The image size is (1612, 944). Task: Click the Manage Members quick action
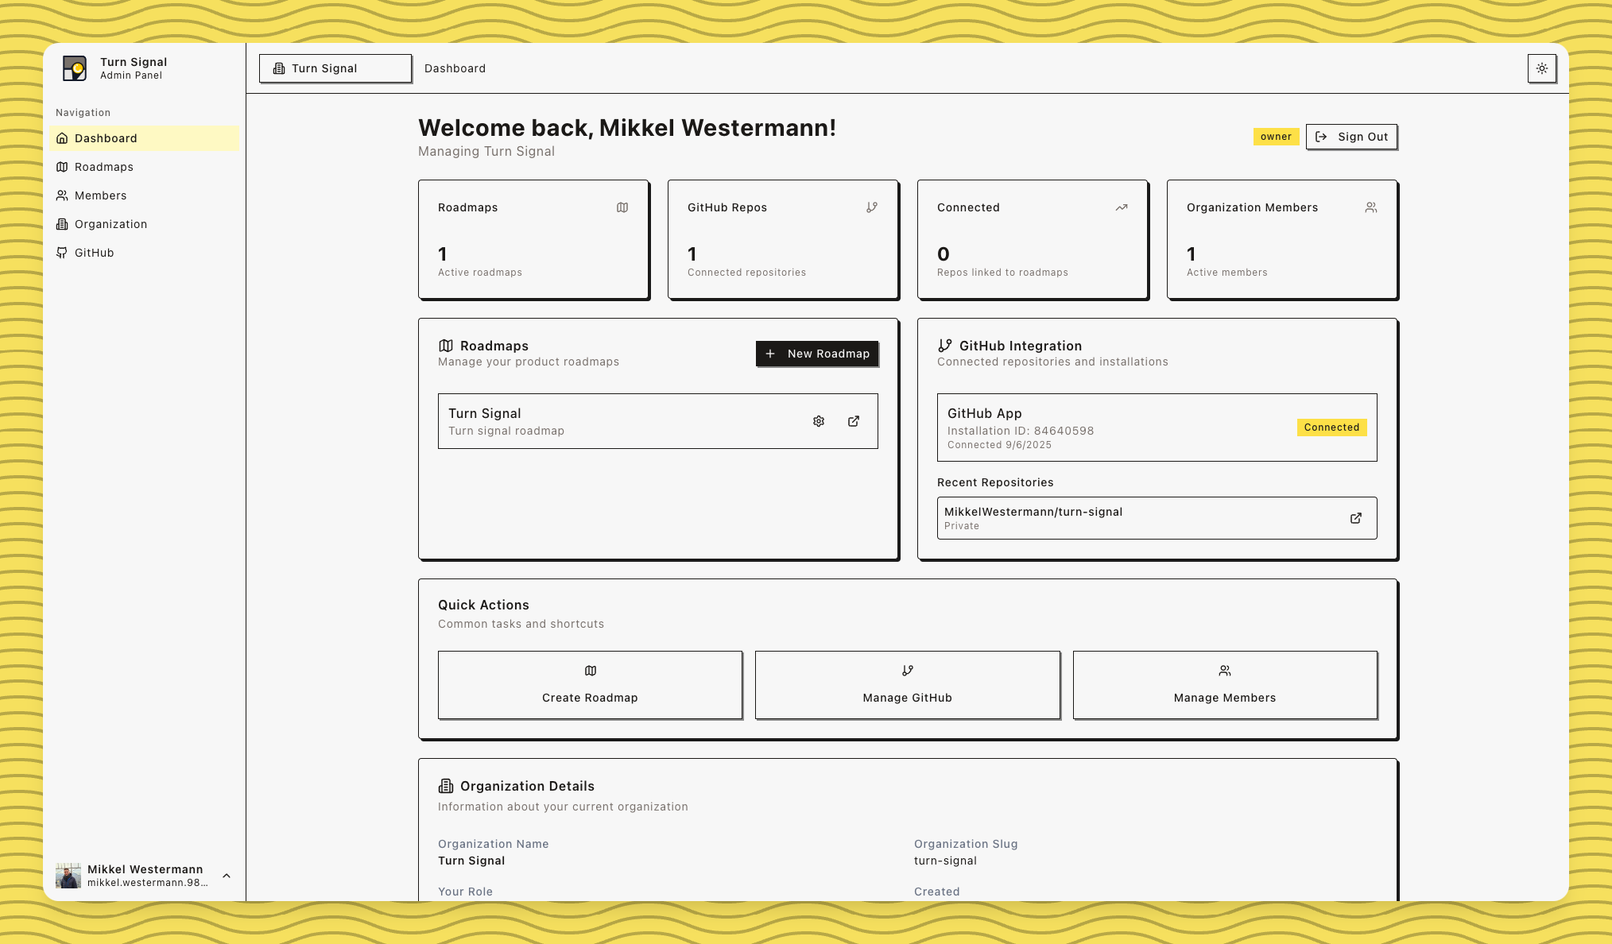pyautogui.click(x=1225, y=685)
